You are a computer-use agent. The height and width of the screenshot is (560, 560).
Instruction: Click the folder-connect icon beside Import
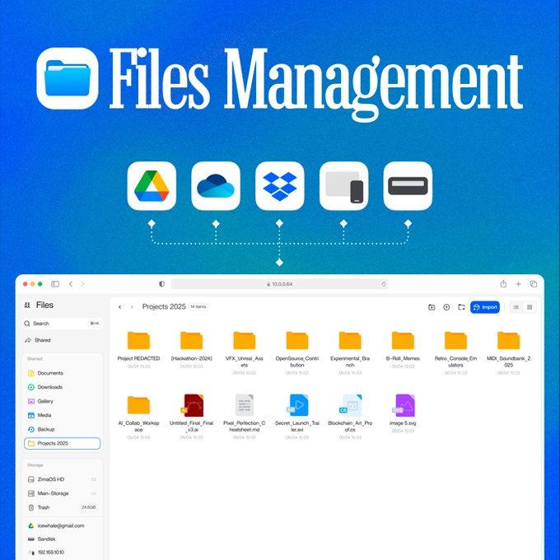(x=461, y=307)
